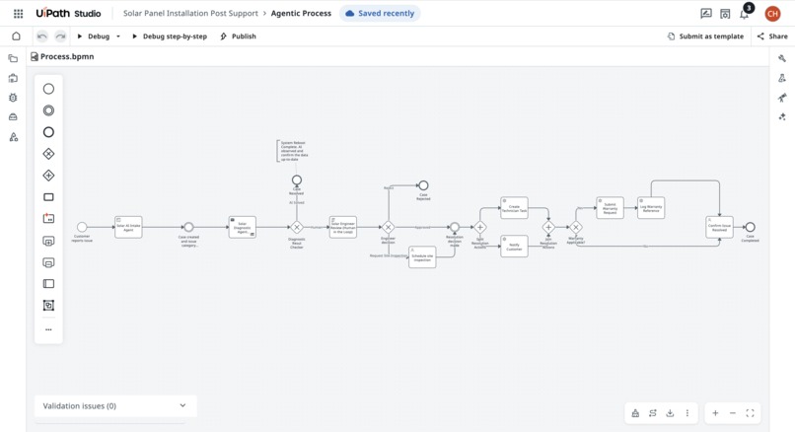Select the rectangle-with-marker palette tool below Task
795x432 pixels.
[x=48, y=219]
